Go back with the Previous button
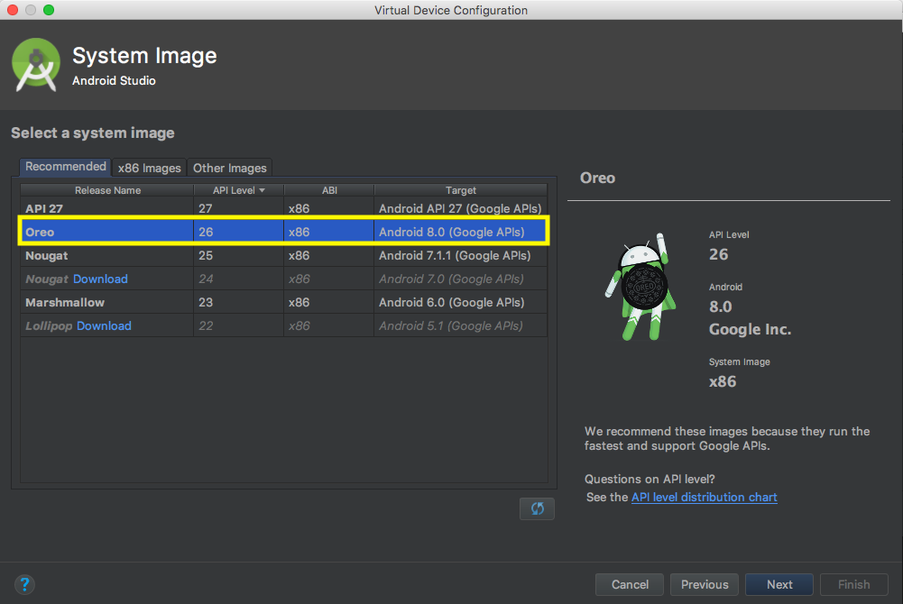Image resolution: width=903 pixels, height=604 pixels. (705, 584)
